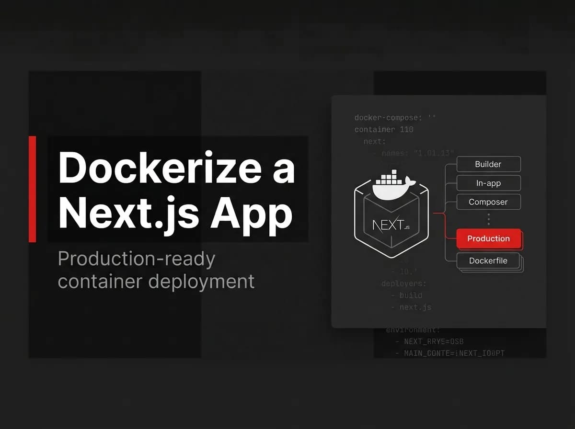Click the "container deployment" subtitle line
The image size is (575, 429).
point(156,281)
